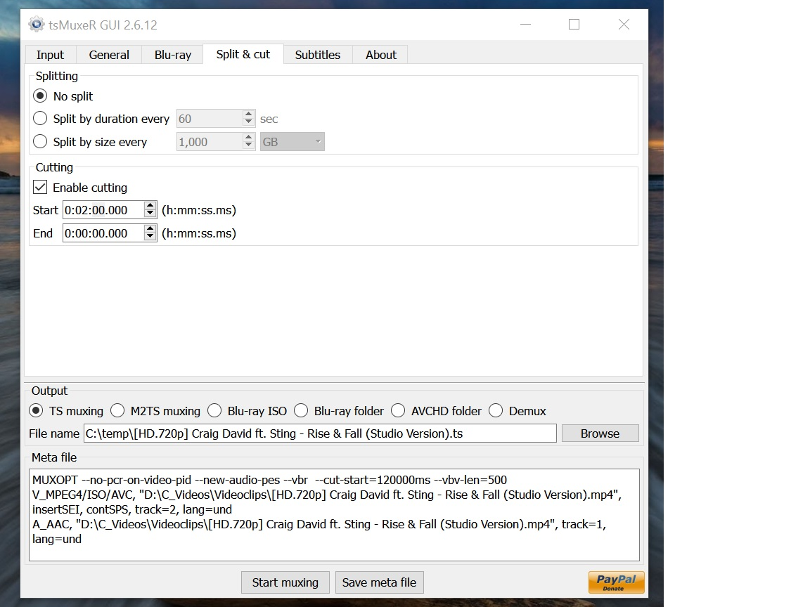Close the tsMuxeR window
This screenshot has width=810, height=607.
tap(624, 25)
